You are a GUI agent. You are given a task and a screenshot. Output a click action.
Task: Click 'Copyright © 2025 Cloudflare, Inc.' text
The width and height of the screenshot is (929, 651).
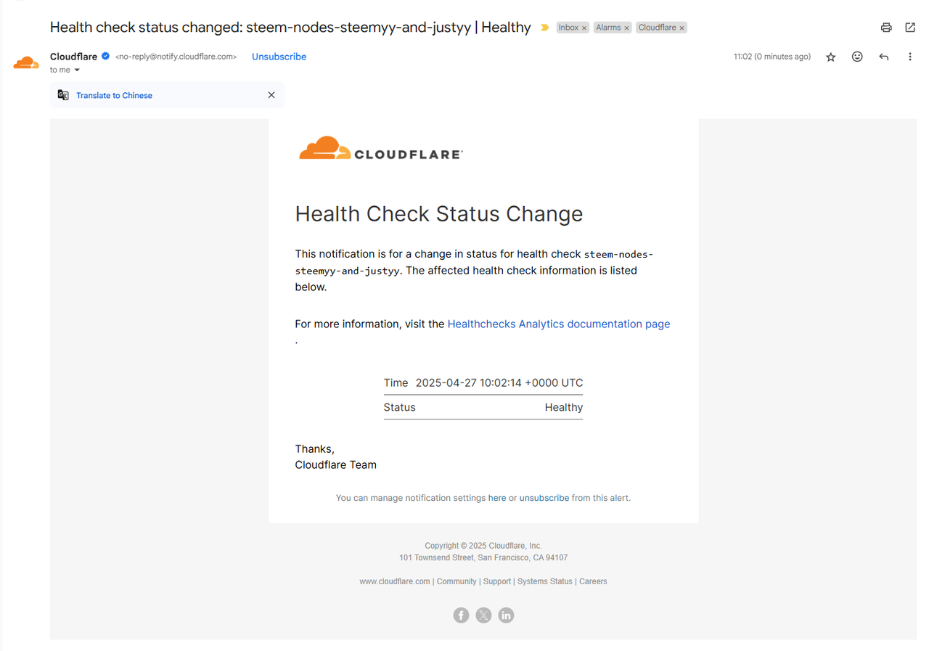pyautogui.click(x=483, y=546)
